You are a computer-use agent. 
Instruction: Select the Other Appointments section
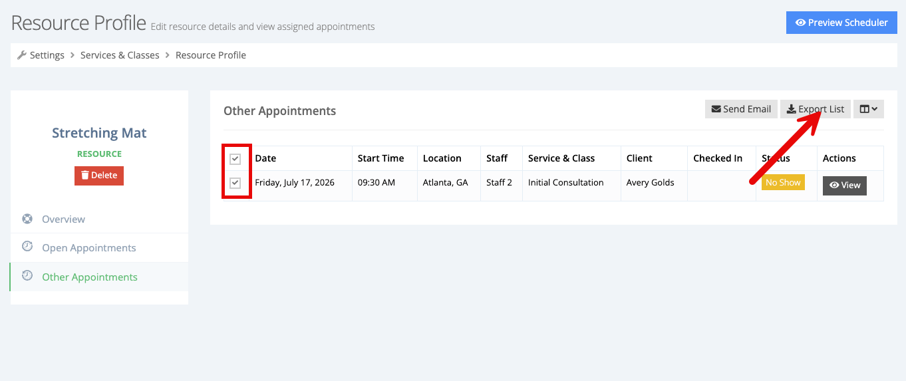coord(99,277)
